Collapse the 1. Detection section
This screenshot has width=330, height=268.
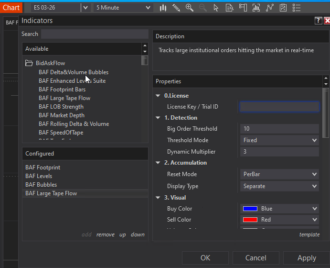[158, 118]
